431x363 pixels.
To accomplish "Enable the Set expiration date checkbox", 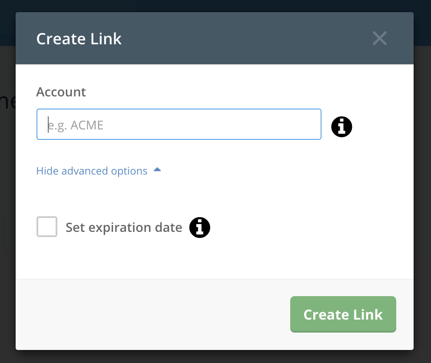I will 47,227.
